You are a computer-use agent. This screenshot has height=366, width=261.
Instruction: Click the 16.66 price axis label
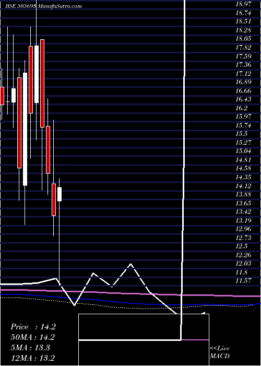pos(243,91)
